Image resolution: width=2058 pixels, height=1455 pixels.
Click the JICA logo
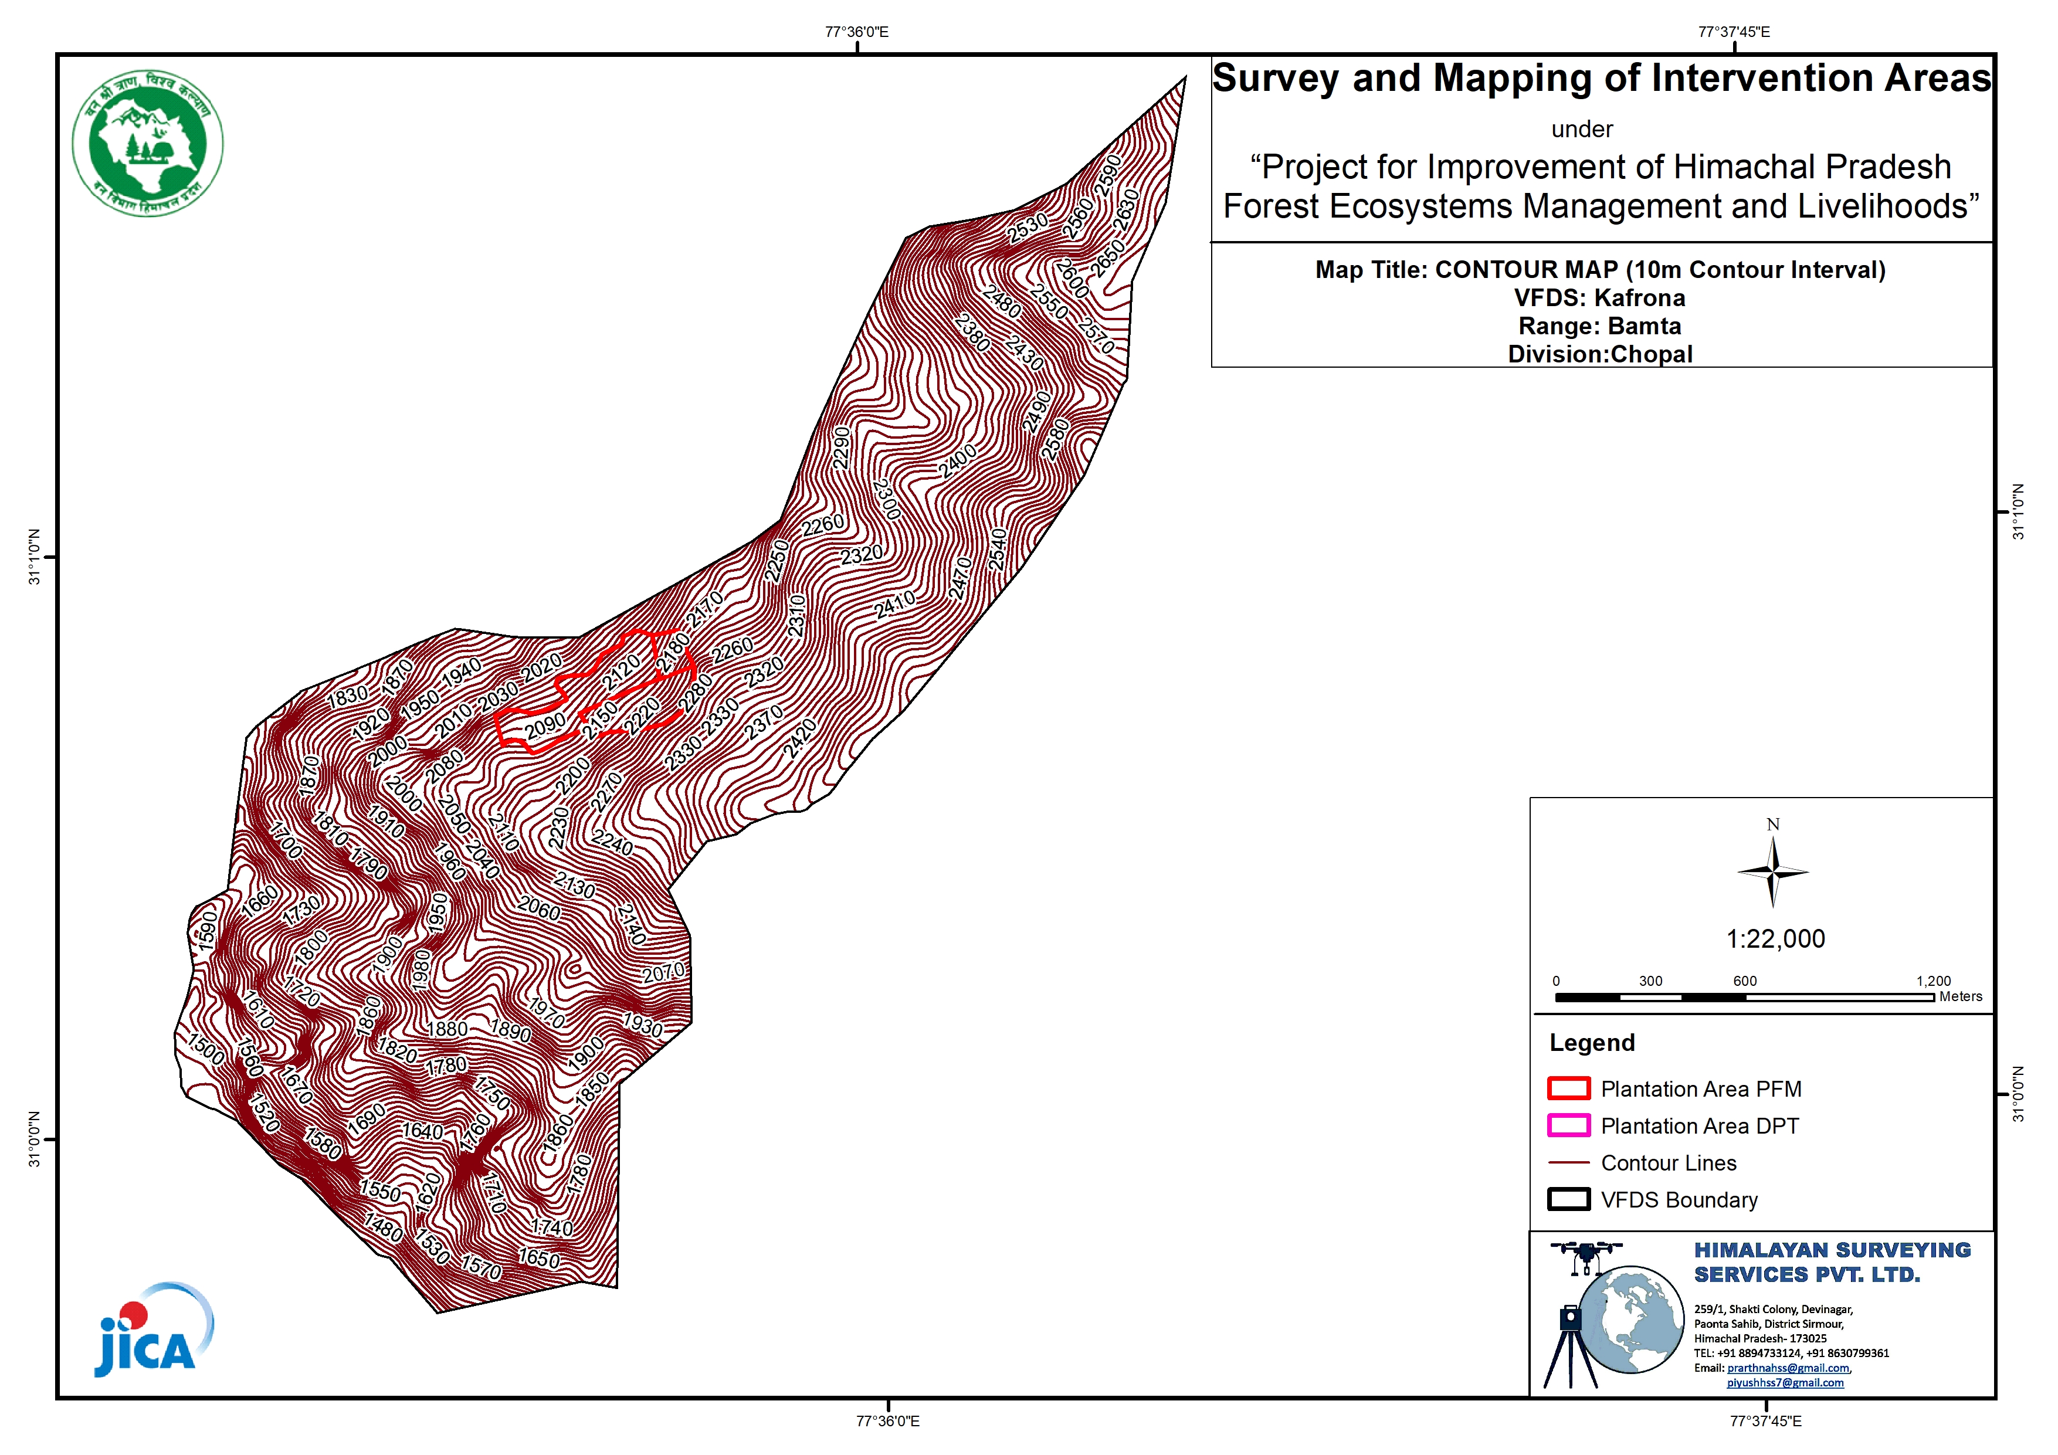[154, 1329]
